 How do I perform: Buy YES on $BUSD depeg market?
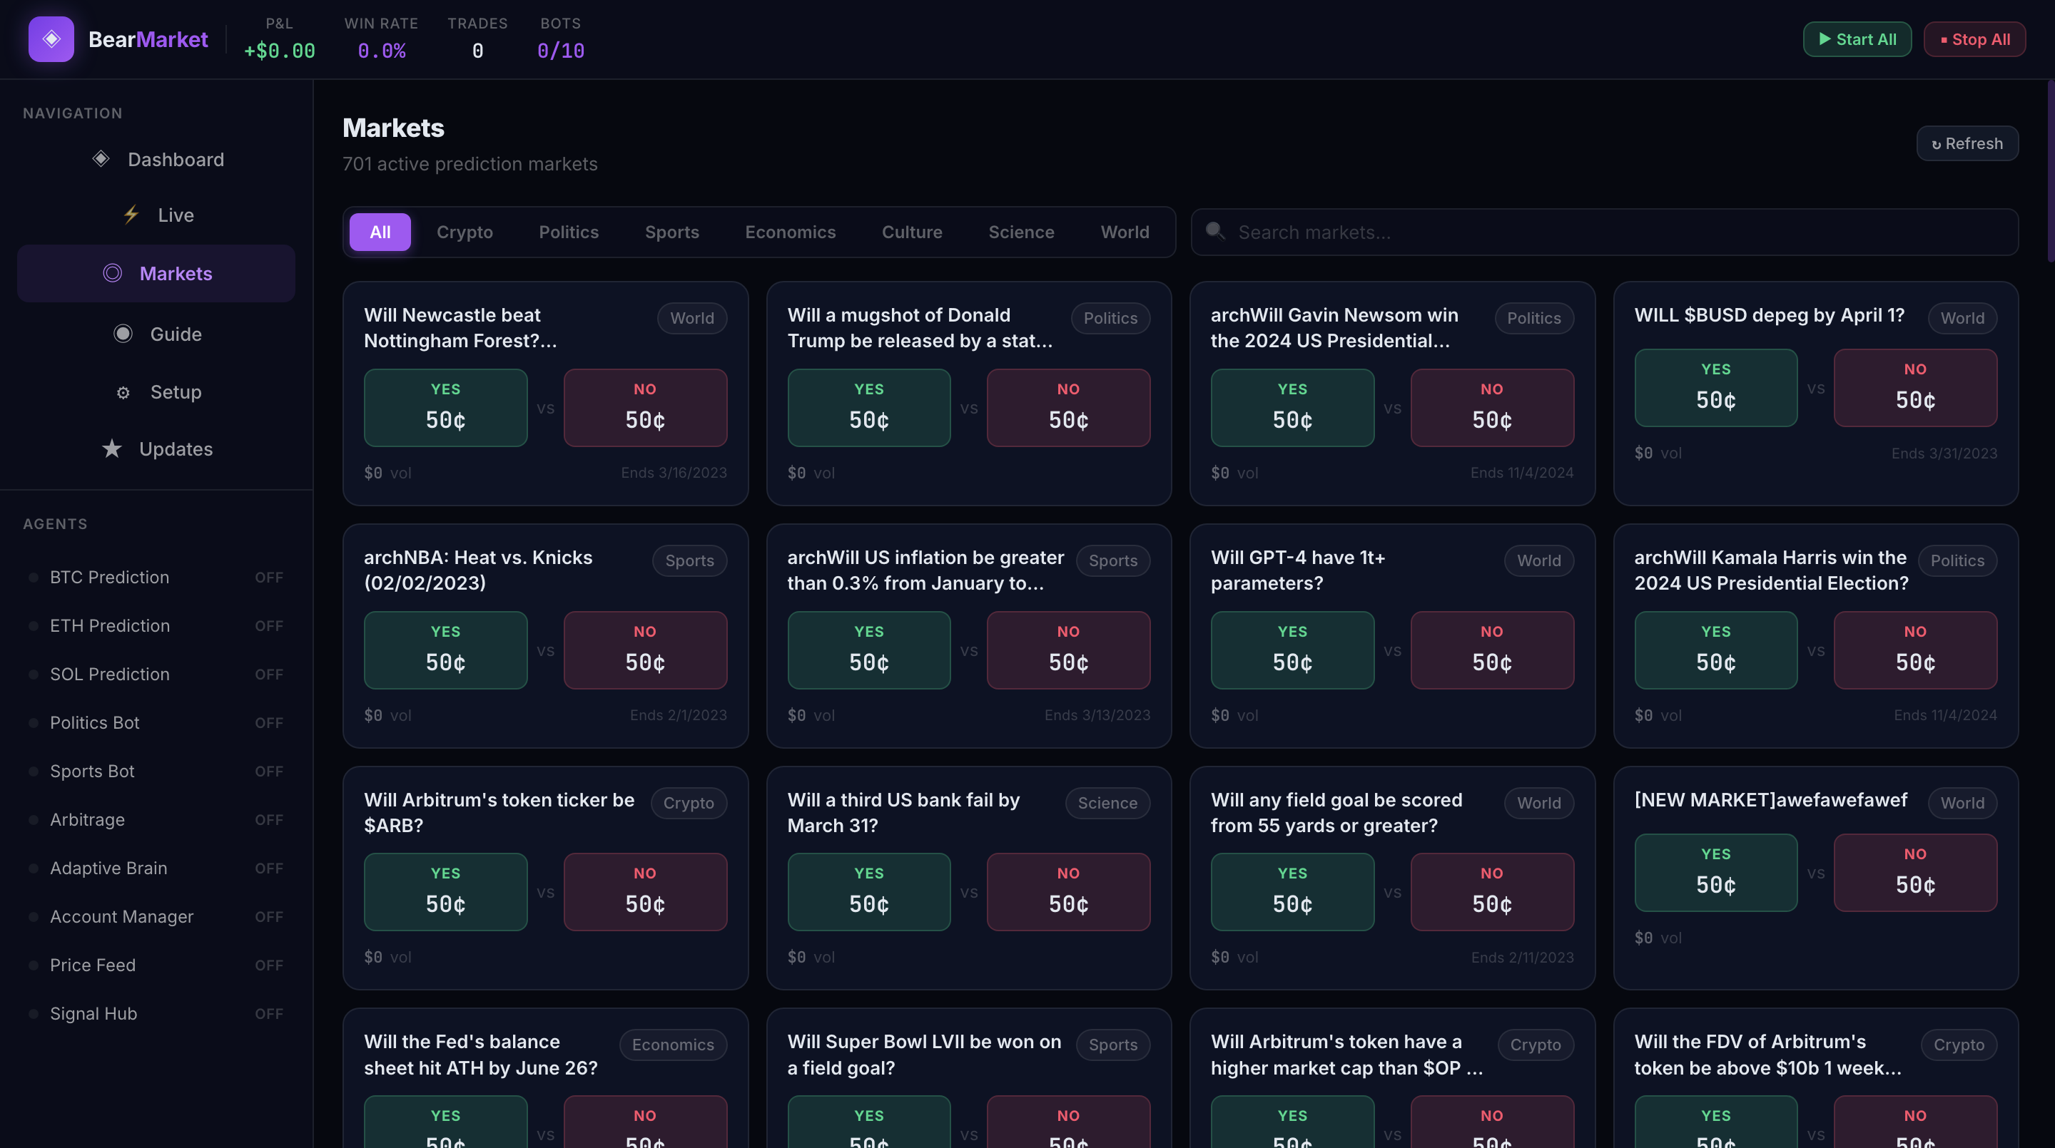click(x=1715, y=387)
